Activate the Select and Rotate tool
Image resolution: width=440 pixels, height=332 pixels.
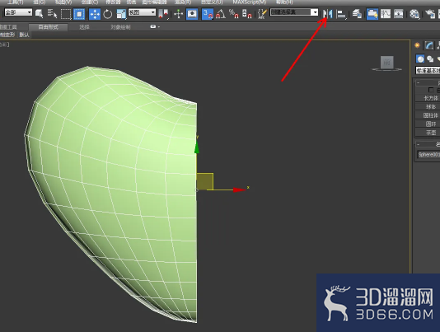click(108, 14)
